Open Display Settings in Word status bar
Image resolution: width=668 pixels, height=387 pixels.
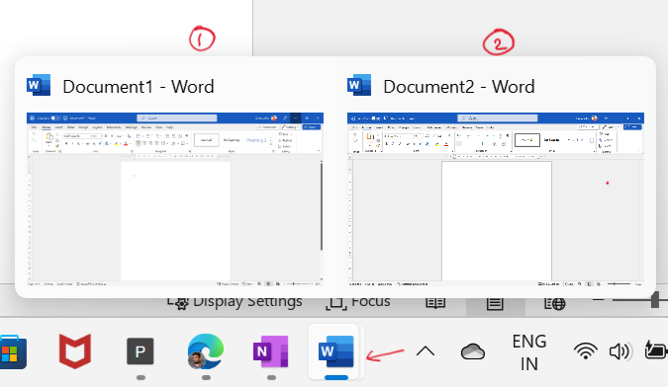tap(235, 303)
